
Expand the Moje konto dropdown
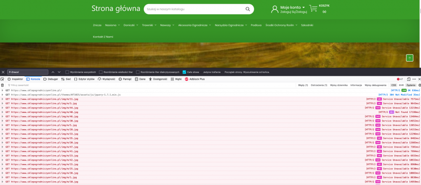tap(293, 7)
